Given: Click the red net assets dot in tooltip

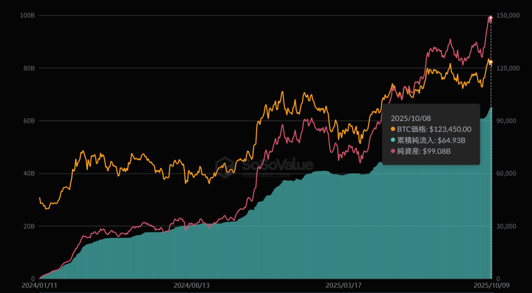Looking at the screenshot, I should coord(393,151).
